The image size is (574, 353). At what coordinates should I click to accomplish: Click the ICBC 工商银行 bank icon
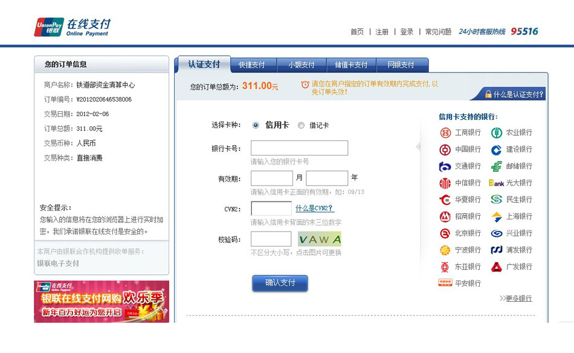(x=445, y=132)
